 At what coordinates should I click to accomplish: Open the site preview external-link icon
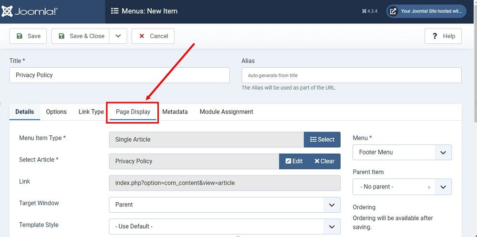pyautogui.click(x=393, y=11)
